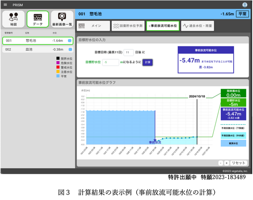Select the 事前放流可能水位 tab
The image size is (253, 200).
click(x=163, y=26)
